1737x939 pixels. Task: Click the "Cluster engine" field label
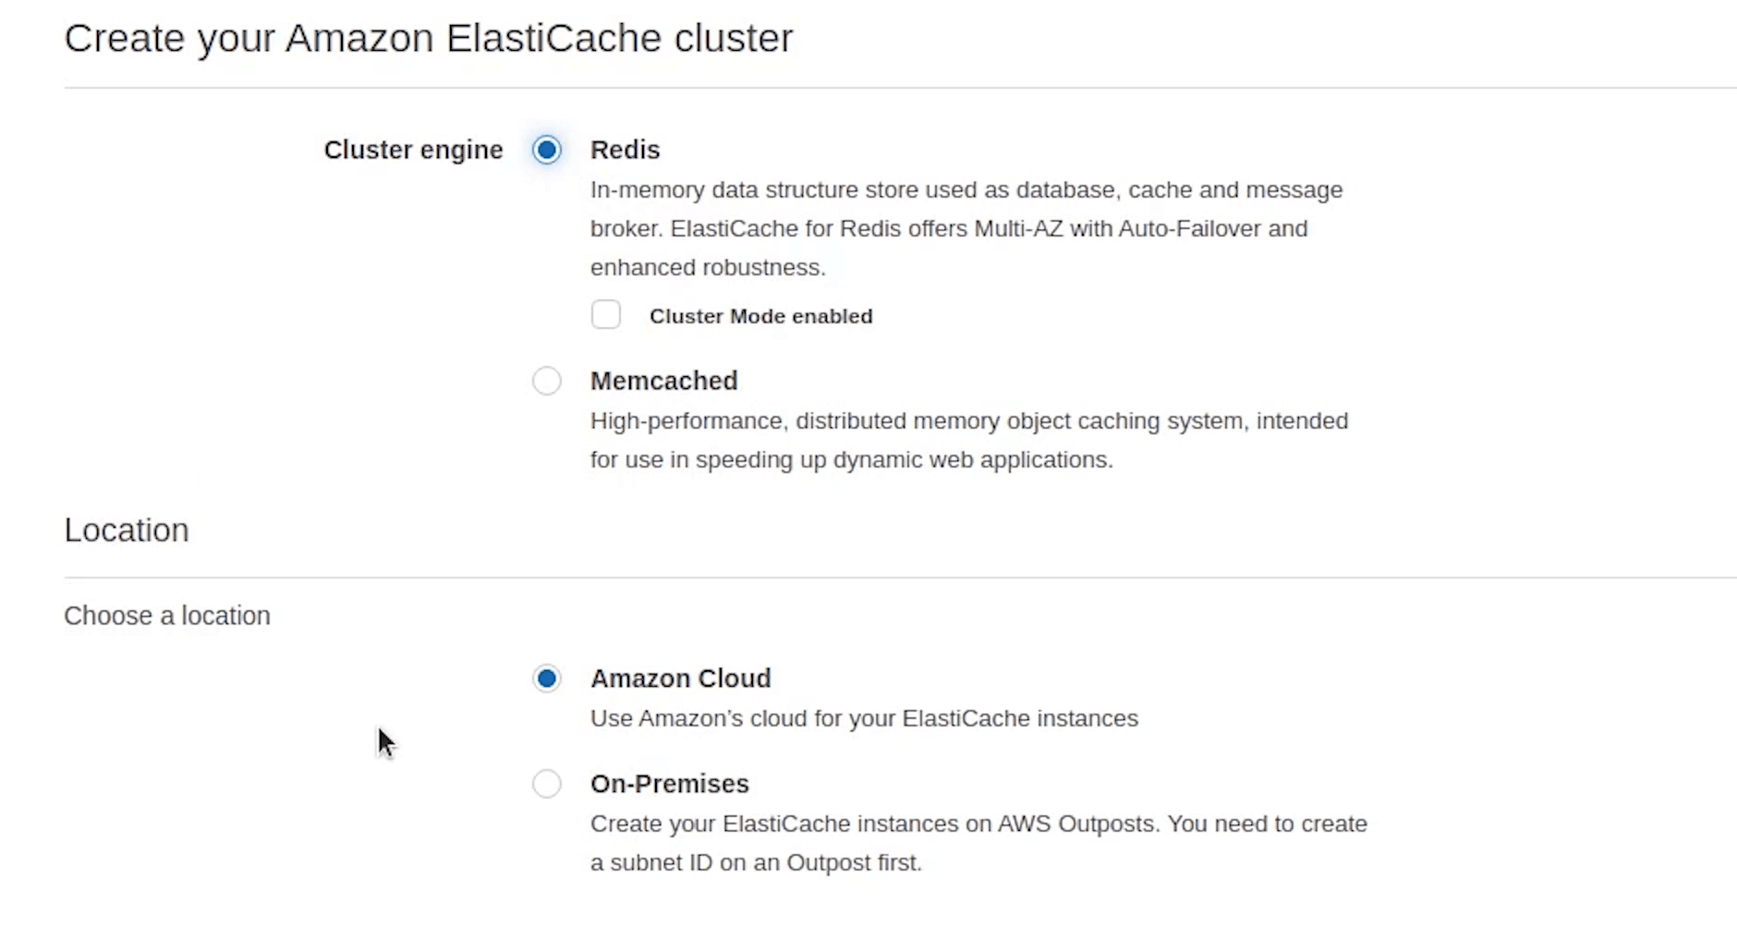tap(413, 150)
